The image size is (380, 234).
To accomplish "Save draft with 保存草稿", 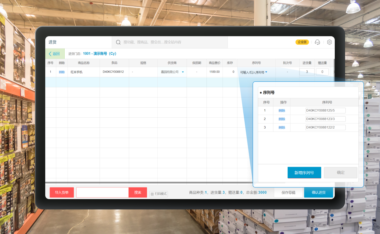I will [x=289, y=193].
